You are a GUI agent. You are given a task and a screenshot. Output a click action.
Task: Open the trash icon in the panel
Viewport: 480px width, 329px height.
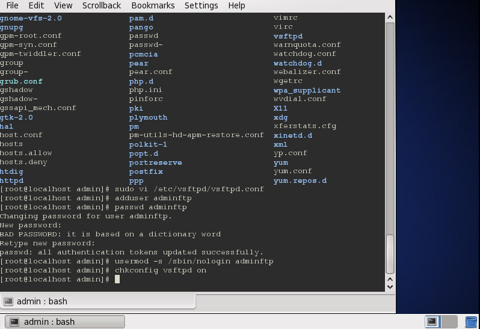pos(471,322)
